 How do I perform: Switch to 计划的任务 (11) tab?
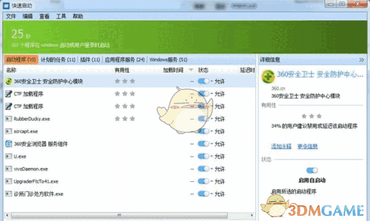[x=58, y=59]
